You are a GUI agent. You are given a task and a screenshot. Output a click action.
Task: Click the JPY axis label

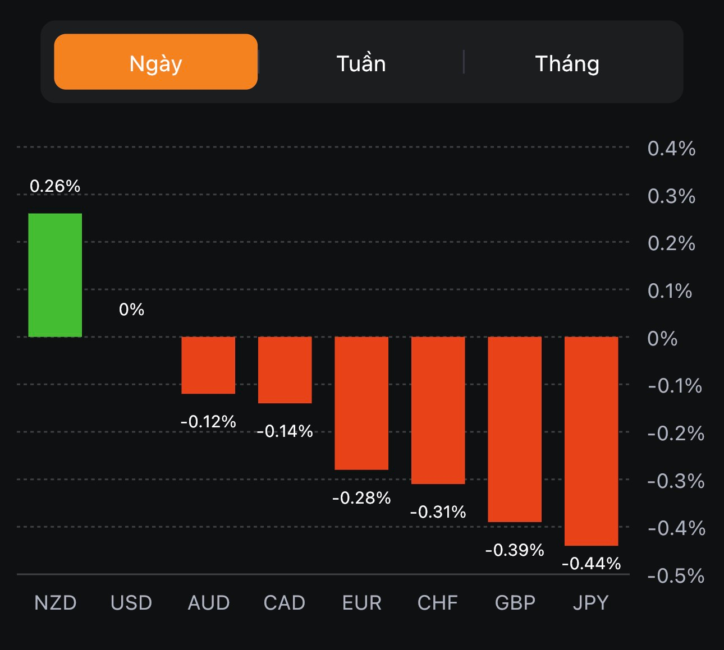pos(590,603)
